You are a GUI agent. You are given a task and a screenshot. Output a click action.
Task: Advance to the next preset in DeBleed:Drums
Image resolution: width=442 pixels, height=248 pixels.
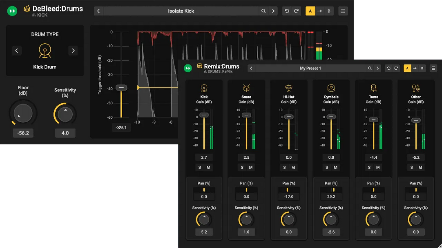273,11
